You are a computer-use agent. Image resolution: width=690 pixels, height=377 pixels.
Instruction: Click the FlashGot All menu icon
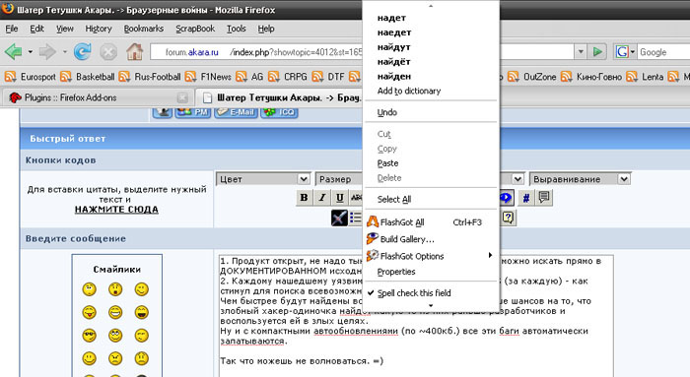[373, 221]
